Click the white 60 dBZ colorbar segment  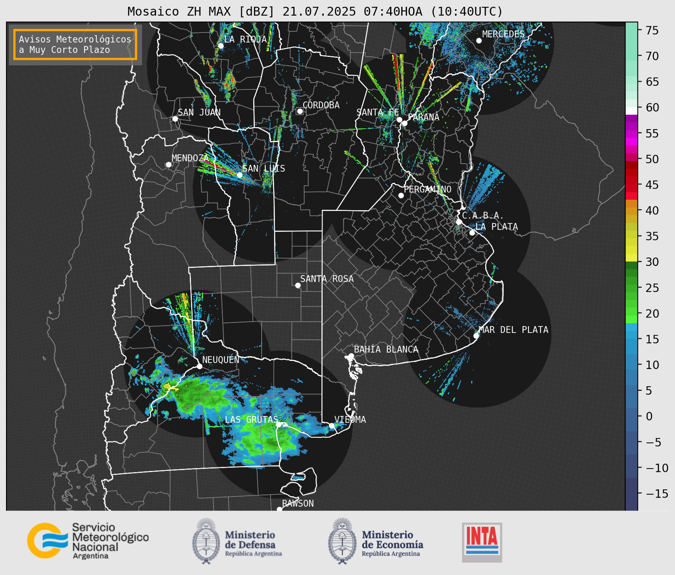[631, 111]
